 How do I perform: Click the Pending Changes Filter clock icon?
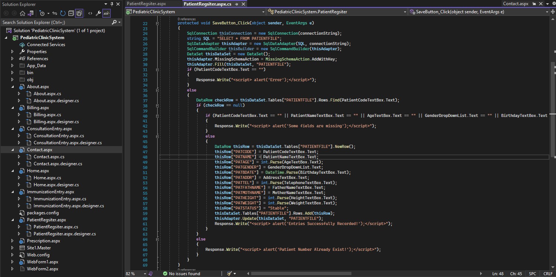click(42, 13)
